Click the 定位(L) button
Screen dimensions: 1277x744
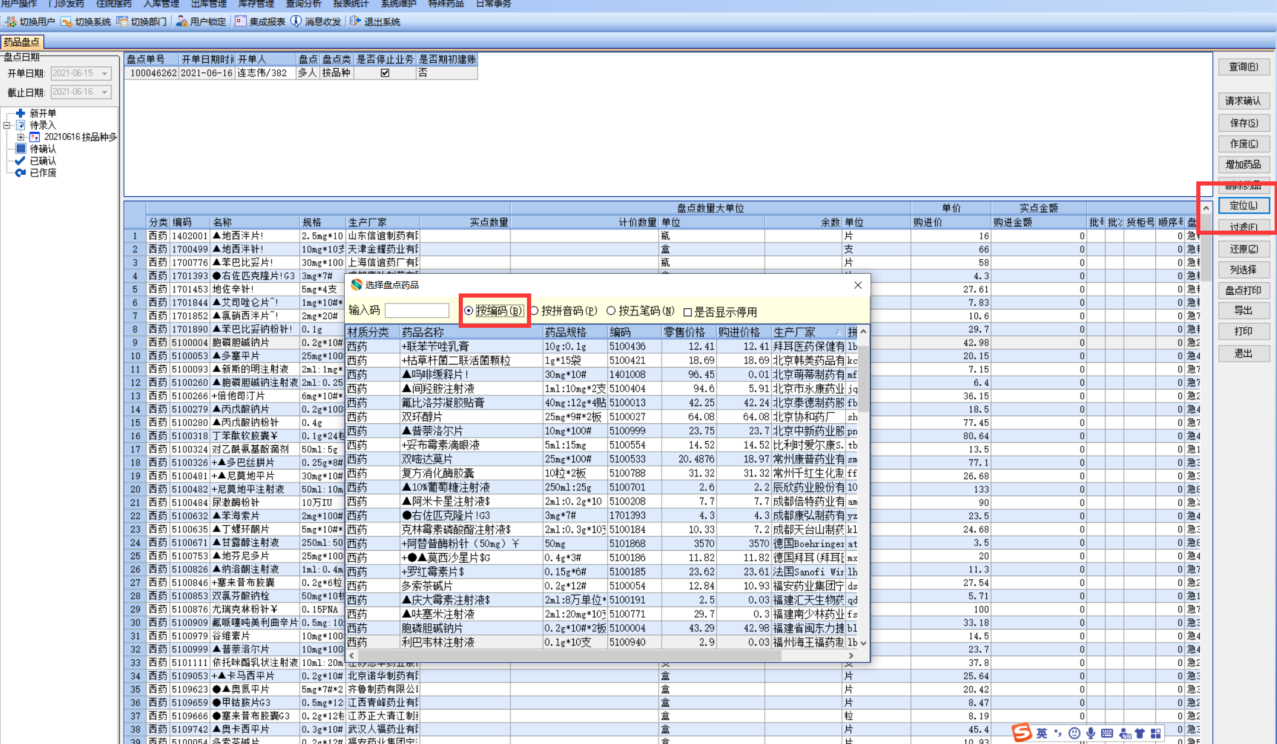tap(1243, 206)
